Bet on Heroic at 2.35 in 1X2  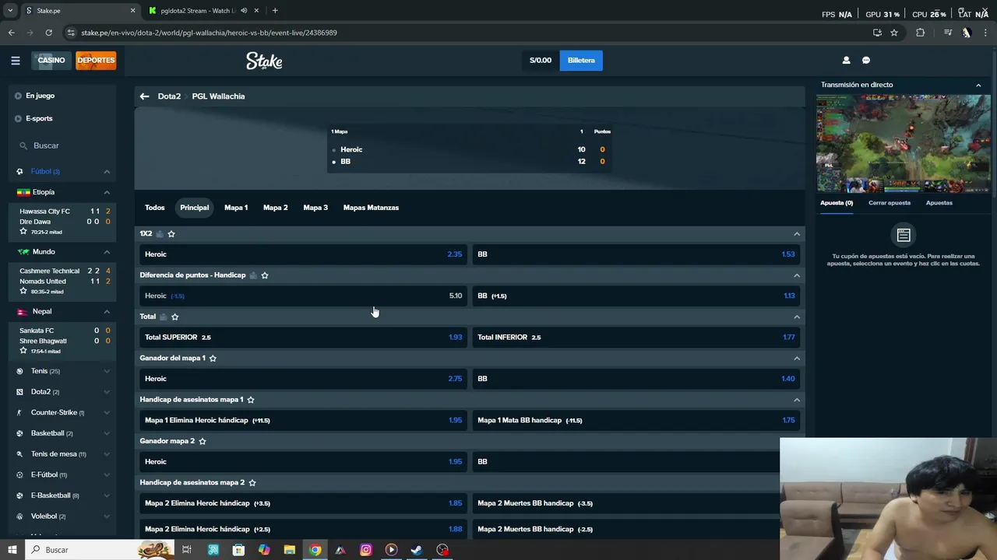[x=303, y=254]
